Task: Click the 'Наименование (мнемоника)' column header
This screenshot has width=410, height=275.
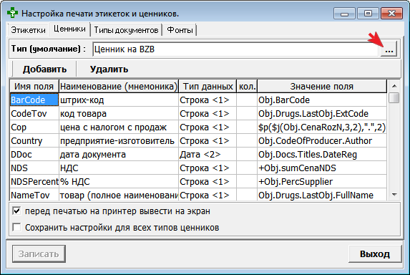Action: click(x=119, y=87)
